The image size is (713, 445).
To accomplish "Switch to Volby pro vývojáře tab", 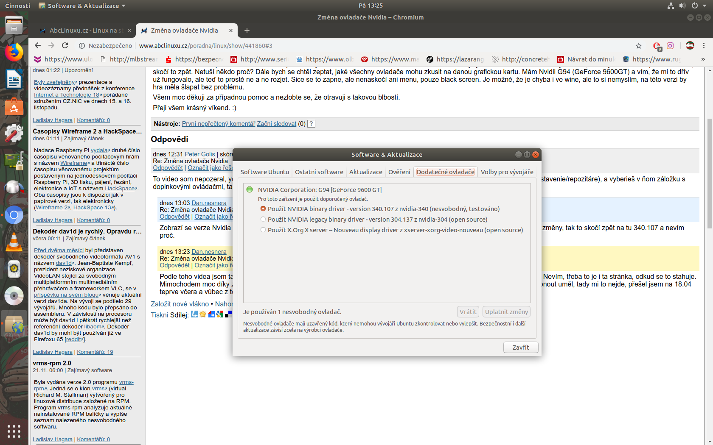I will [507, 172].
